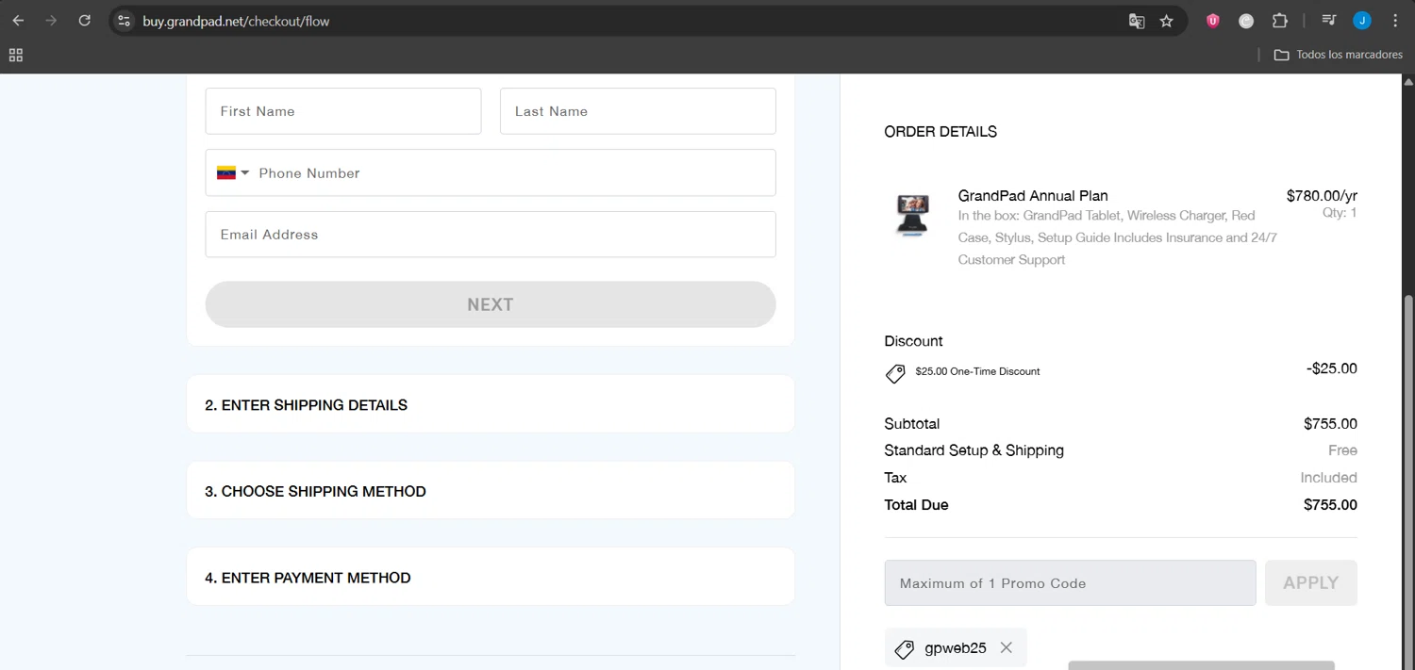Click the Email Address field
Viewport: 1415px width, 670px height.
tap(491, 234)
